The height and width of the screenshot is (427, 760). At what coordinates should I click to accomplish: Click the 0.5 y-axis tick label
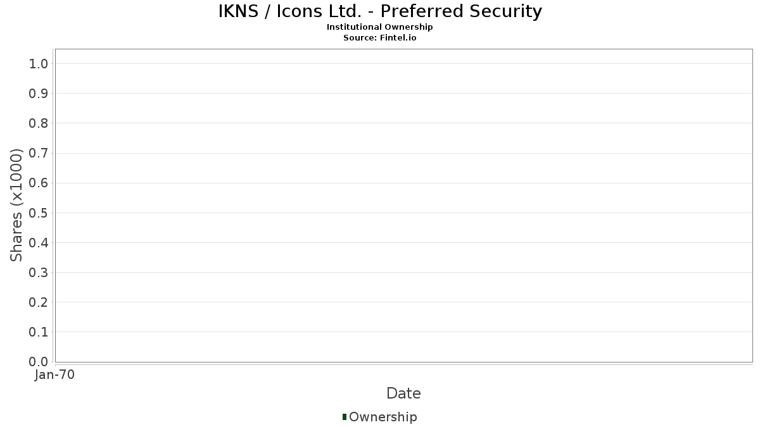[x=39, y=213]
